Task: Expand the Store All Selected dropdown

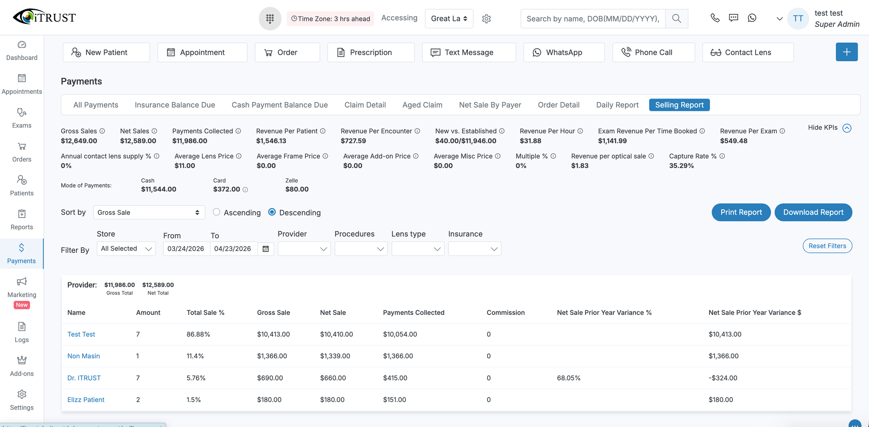Action: click(x=126, y=249)
